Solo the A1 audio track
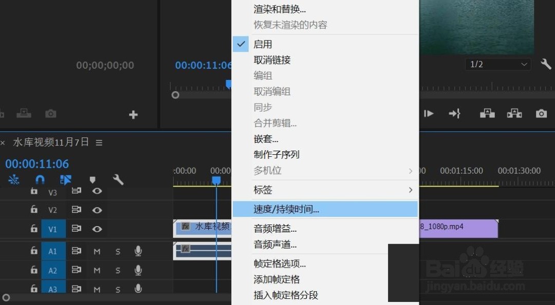The height and width of the screenshot is (305, 555). (x=118, y=251)
